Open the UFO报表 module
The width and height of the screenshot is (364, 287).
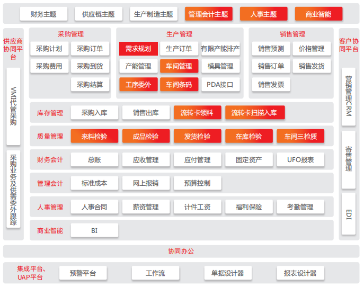(x=300, y=160)
